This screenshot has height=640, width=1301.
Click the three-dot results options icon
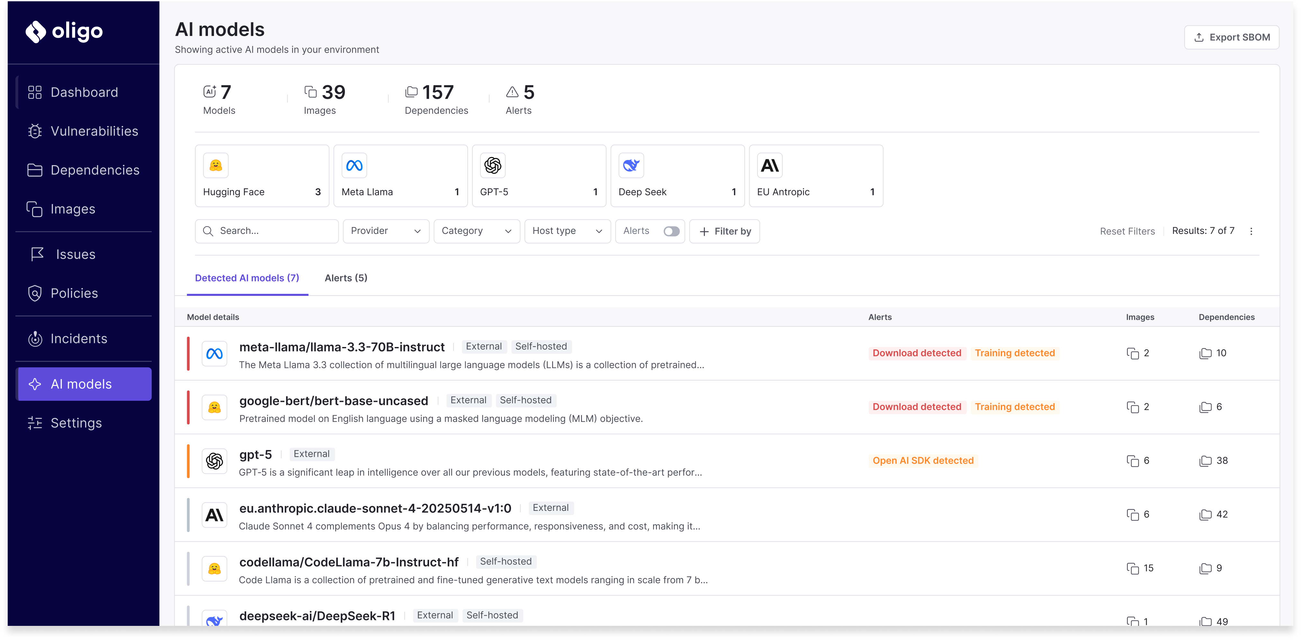(1251, 231)
